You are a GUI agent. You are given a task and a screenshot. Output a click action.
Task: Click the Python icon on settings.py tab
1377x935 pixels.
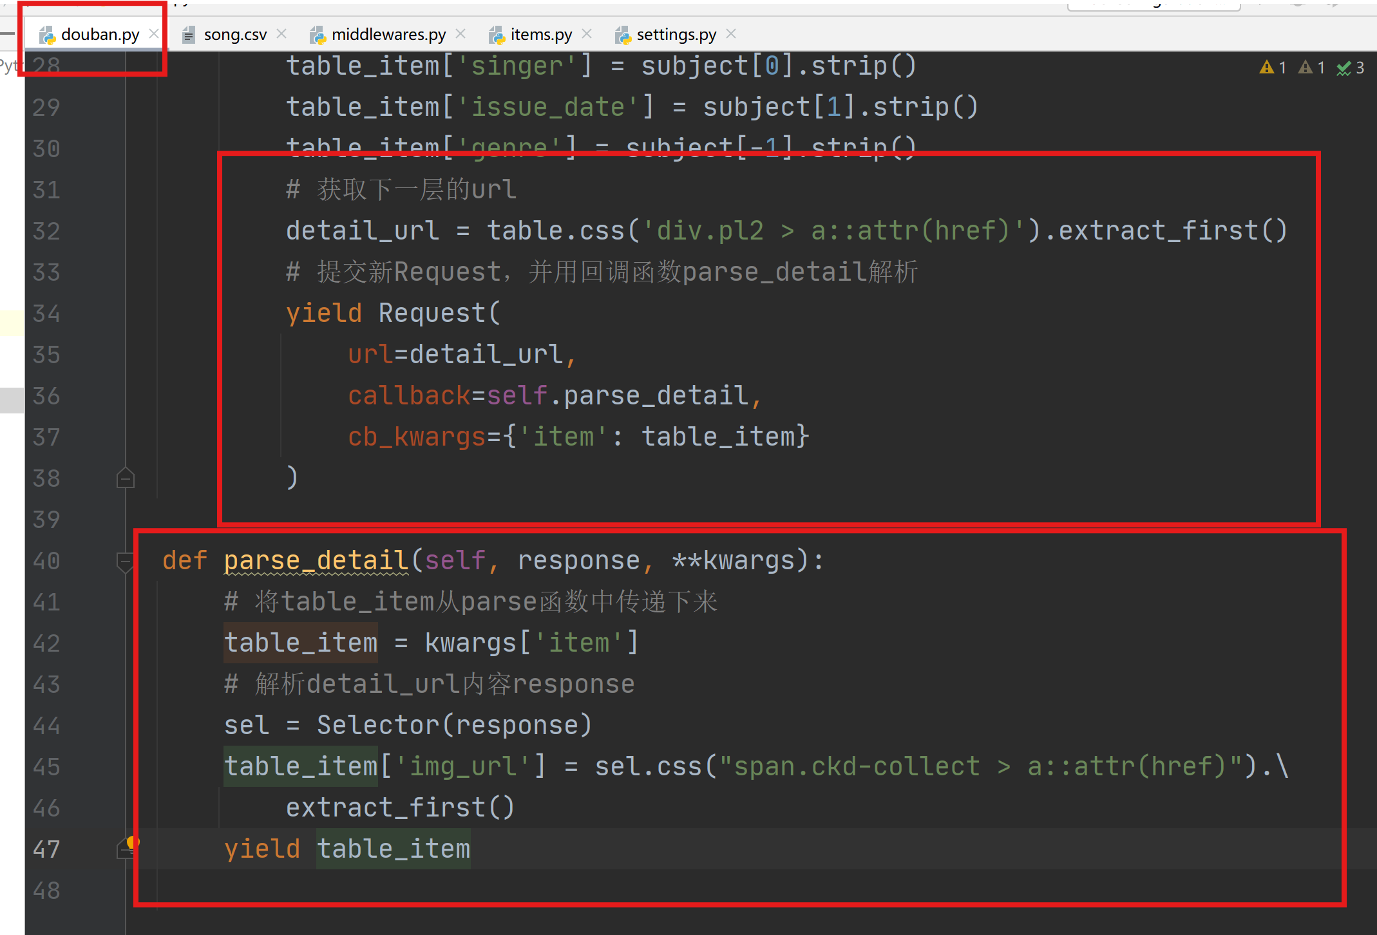623,35
